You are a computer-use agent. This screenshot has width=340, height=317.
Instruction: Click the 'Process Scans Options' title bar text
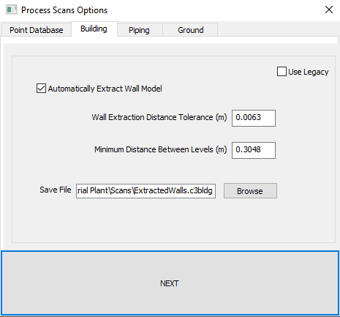click(x=64, y=10)
